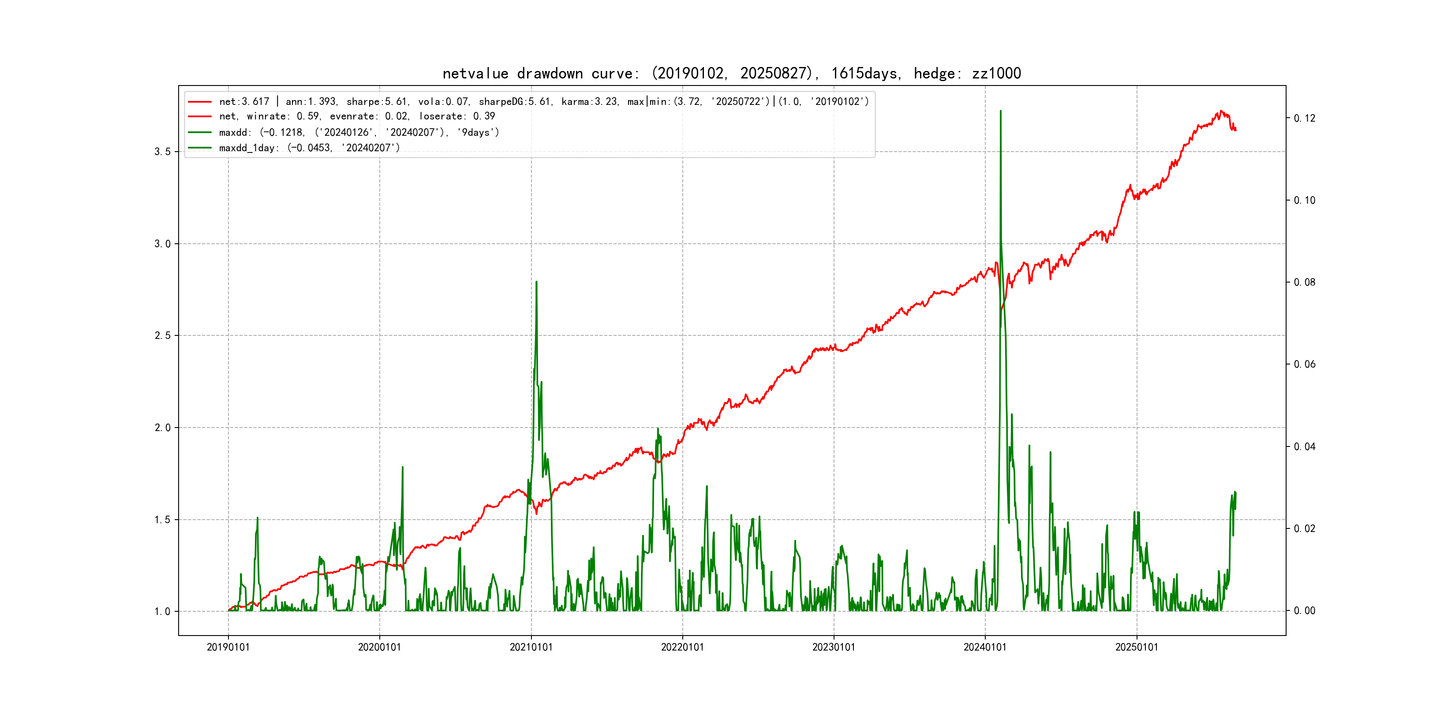Click the 0.00 right y-axis label

tap(1304, 611)
